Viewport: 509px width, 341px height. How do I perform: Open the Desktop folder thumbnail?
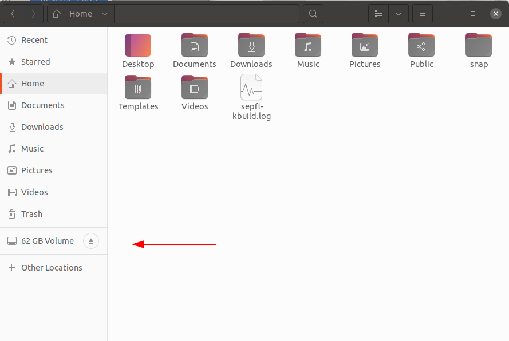138,45
